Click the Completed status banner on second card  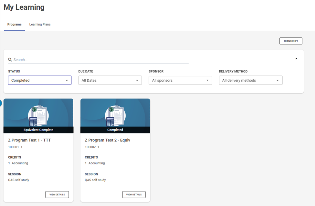pos(115,130)
